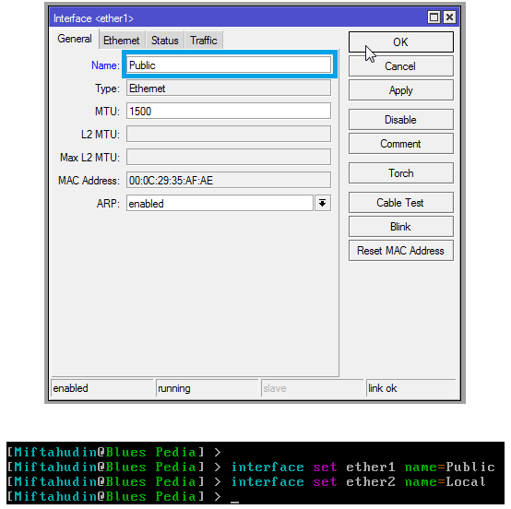Click the Comment button

401,144
